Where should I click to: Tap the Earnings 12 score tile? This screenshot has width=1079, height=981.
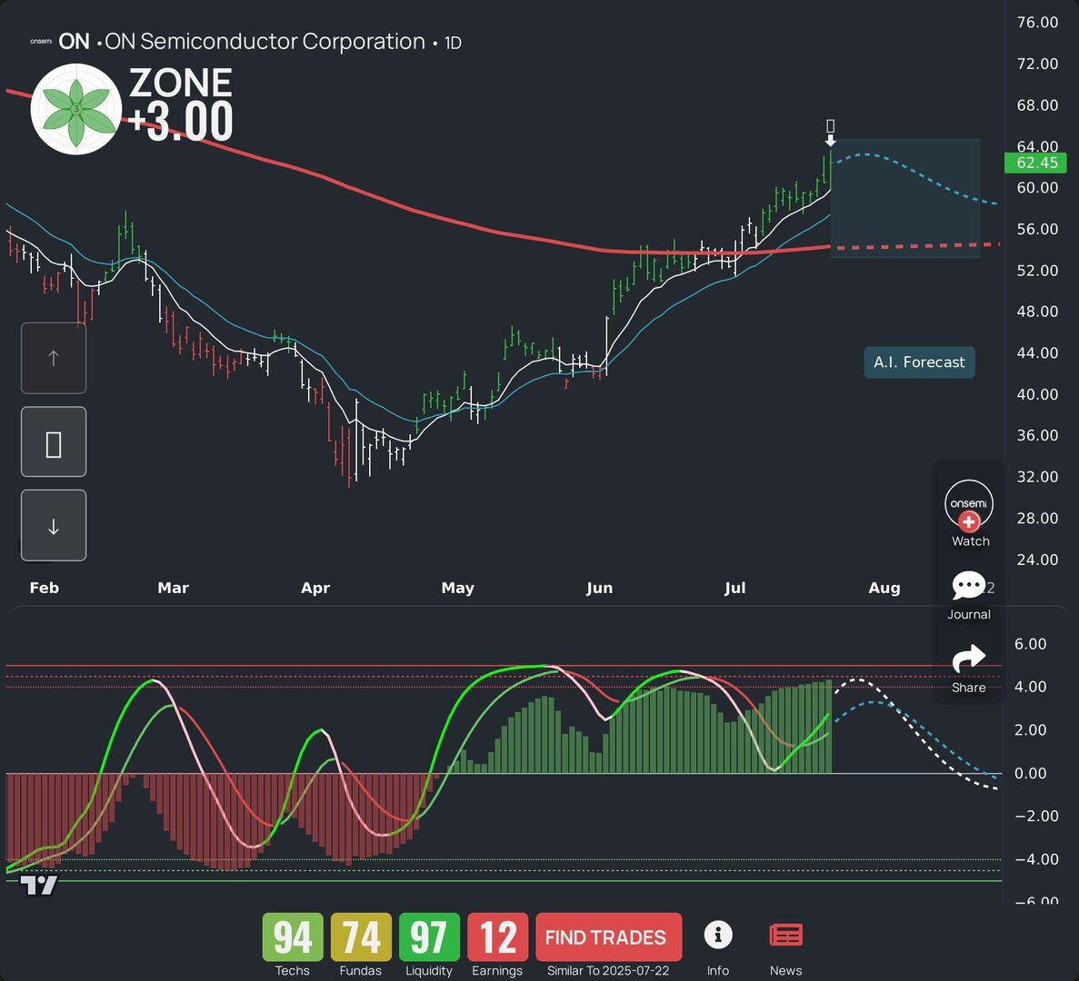pyautogui.click(x=497, y=937)
